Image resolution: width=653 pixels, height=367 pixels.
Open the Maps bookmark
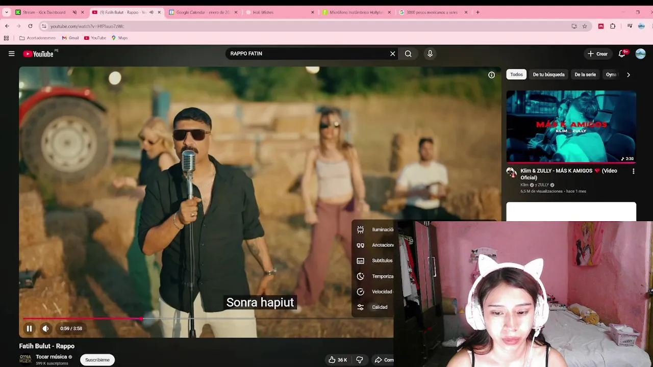coord(119,38)
